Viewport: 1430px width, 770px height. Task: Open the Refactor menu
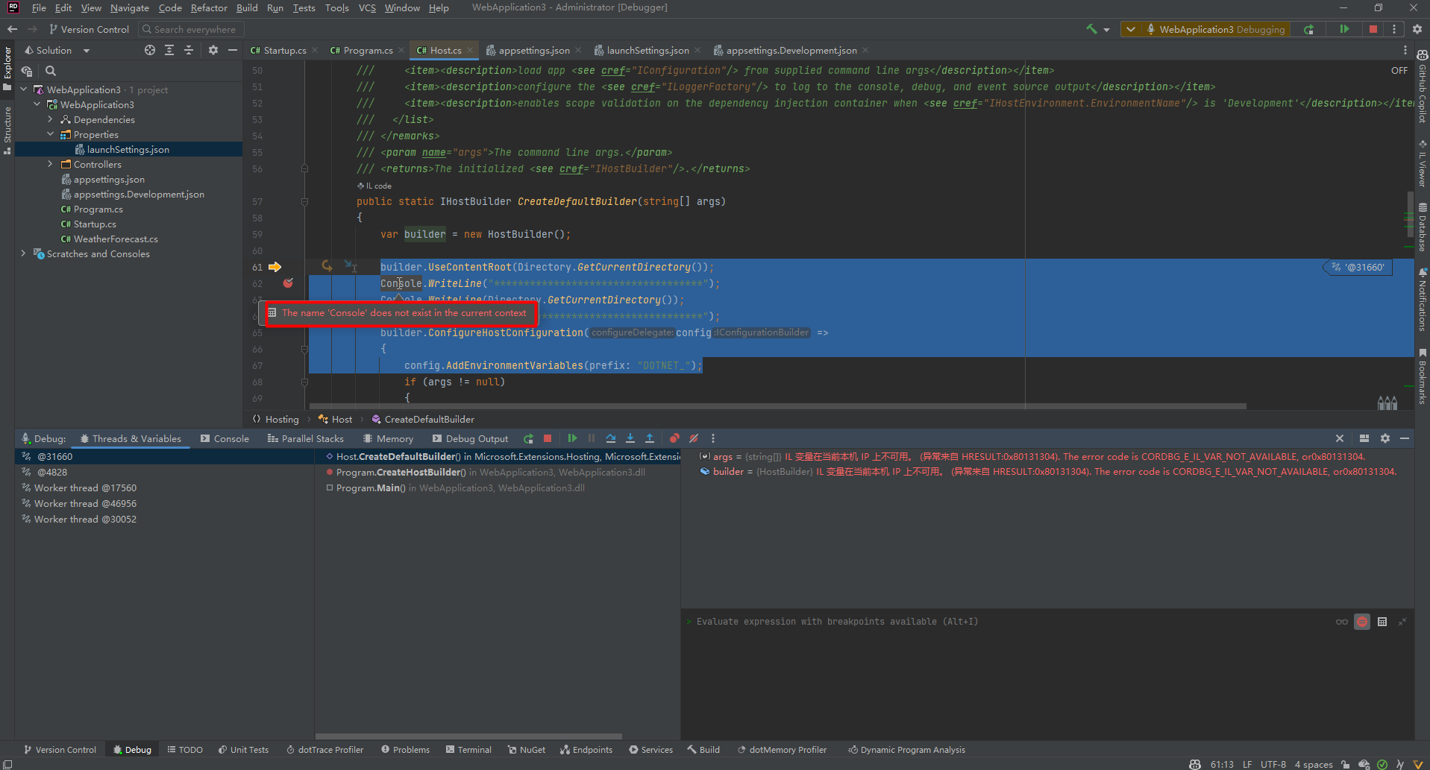[209, 7]
